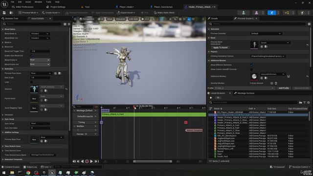Open Blend Mode Out dropdown

point(40,38)
